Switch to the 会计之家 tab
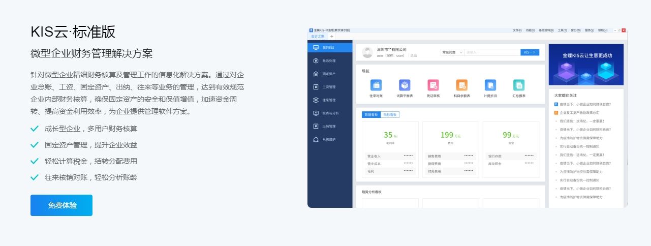This screenshot has width=651, height=246. (x=318, y=36)
